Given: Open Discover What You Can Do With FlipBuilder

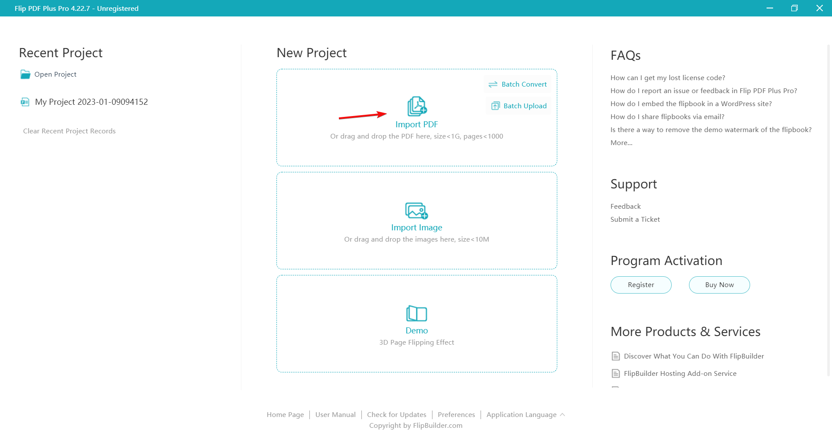Looking at the screenshot, I should click(694, 356).
